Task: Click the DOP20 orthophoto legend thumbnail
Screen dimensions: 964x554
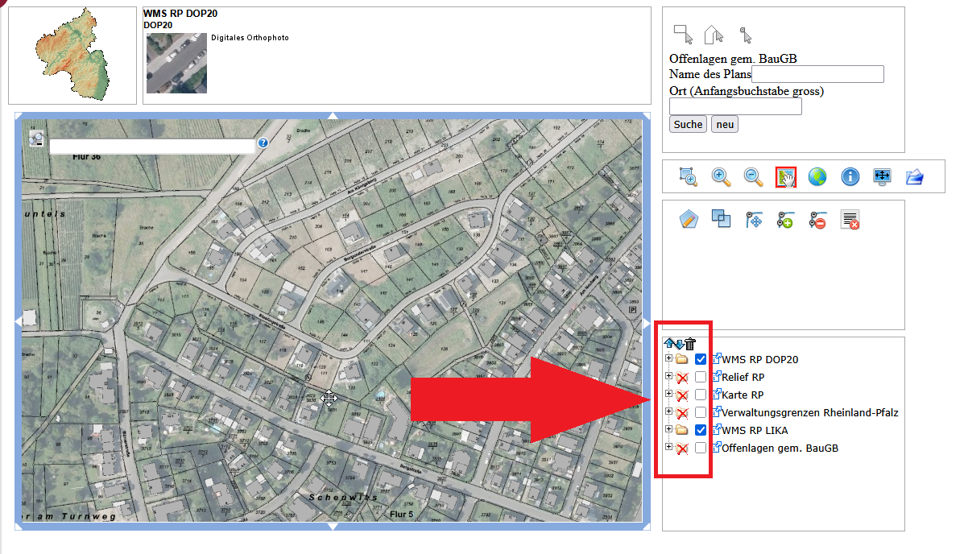Action: click(x=176, y=63)
